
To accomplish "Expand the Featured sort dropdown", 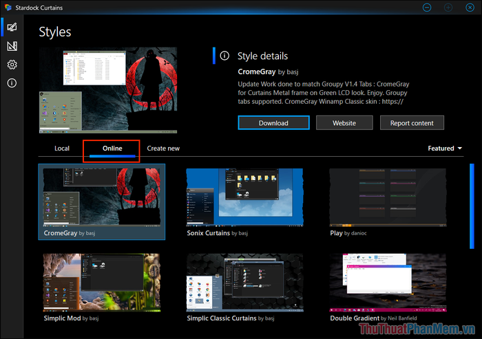I will [445, 149].
